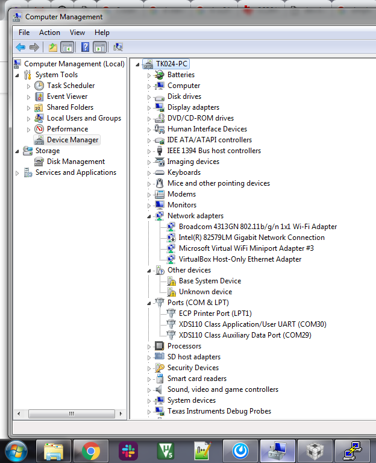Viewport: 376px width, 463px height.
Task: Select XDS110 Class Application/User UART (COM30)
Action: click(252, 324)
